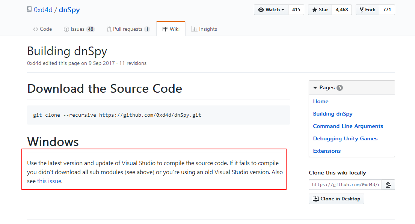Collapse the Pages list triangle
The image size is (415, 224).
coord(315,88)
